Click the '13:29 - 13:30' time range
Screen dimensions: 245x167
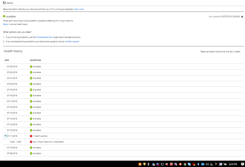click(x=15, y=142)
